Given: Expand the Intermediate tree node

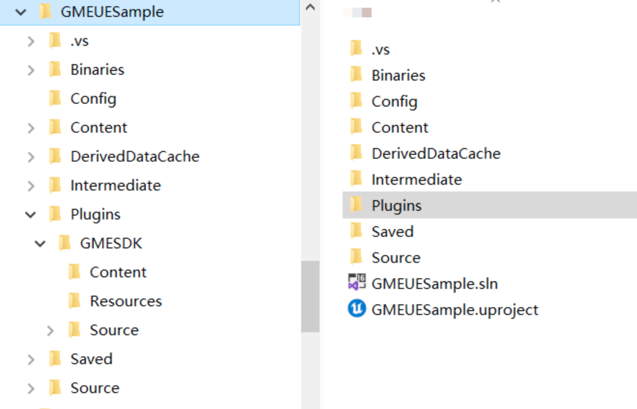Looking at the screenshot, I should pos(31,186).
